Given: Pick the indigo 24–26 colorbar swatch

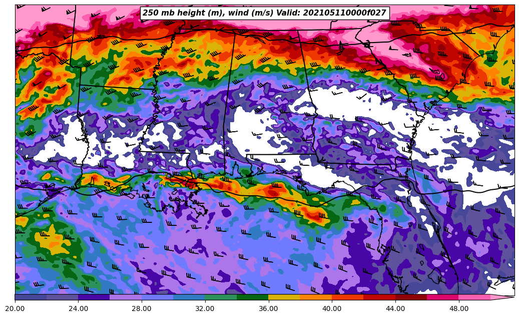Looking at the screenshot, I should 94,297.
